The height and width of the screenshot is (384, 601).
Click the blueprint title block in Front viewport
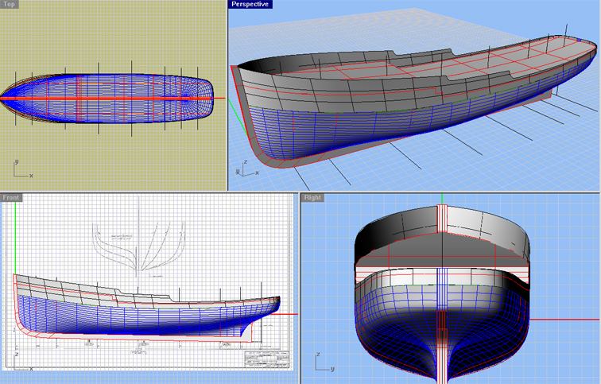tap(266, 359)
